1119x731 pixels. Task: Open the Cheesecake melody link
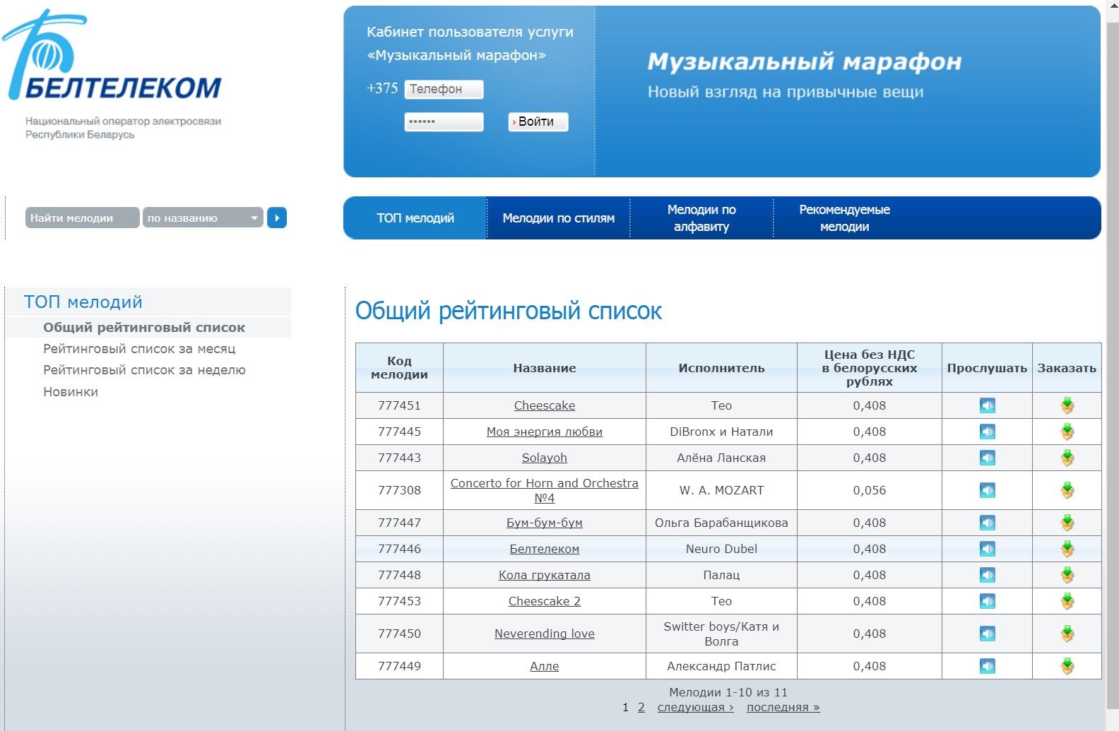[x=545, y=405]
